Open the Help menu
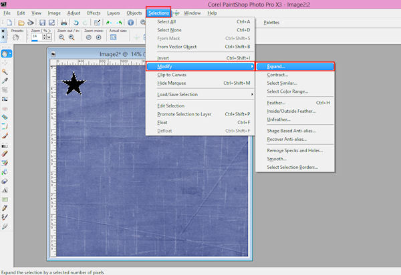401x275 pixels. pos(213,13)
